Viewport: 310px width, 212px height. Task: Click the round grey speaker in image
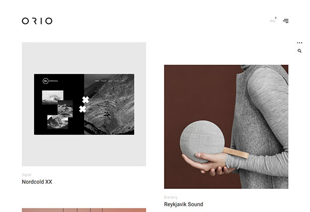tap(202, 142)
